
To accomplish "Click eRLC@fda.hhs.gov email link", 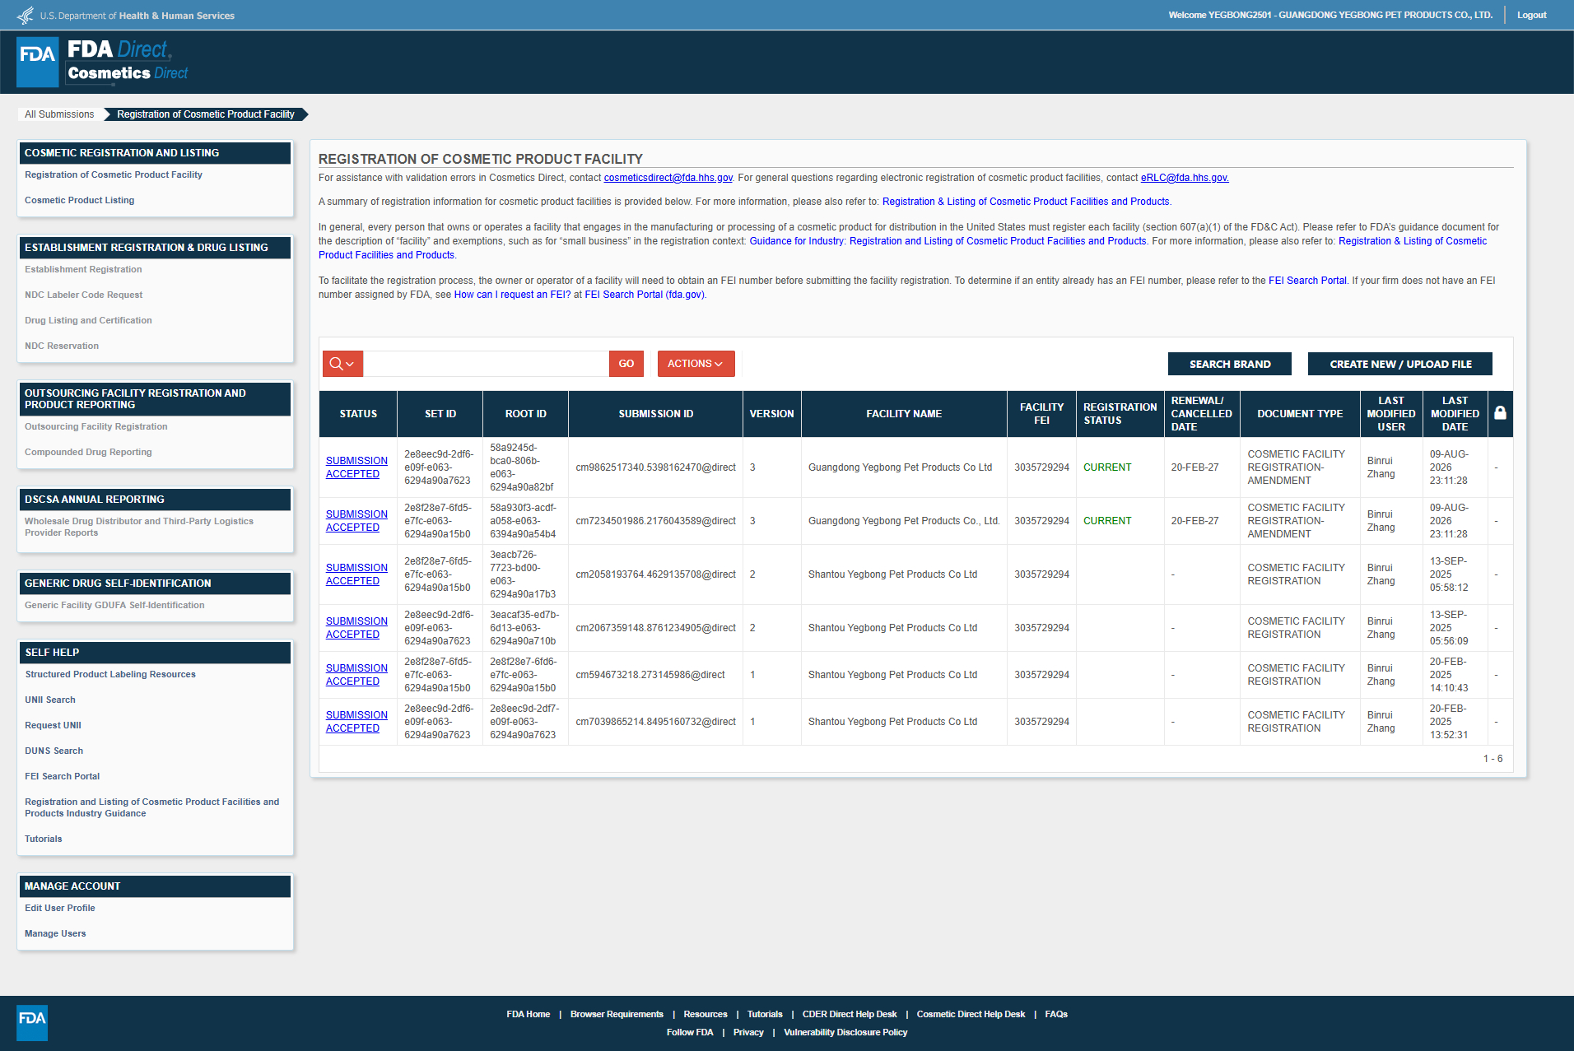I will (x=1184, y=178).
